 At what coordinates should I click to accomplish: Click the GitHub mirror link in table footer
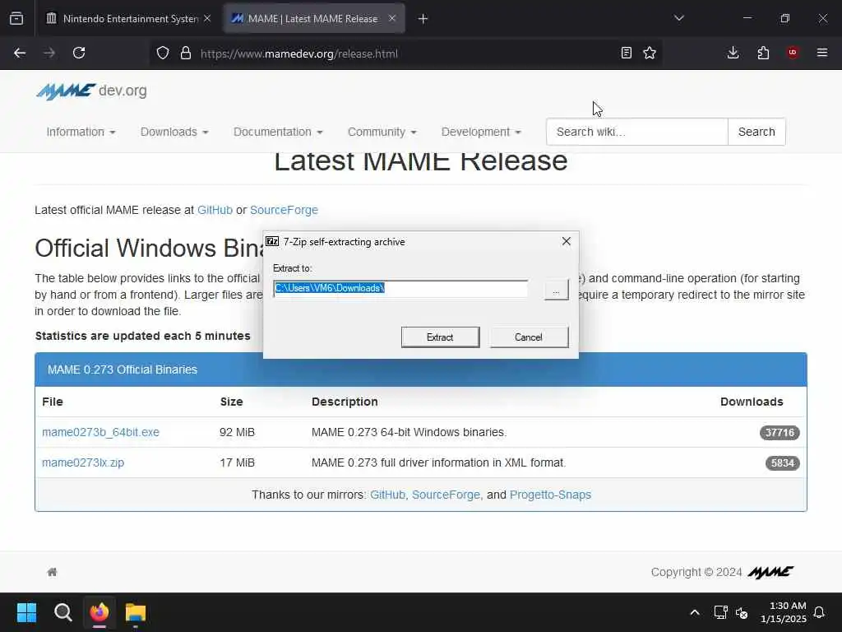tap(388, 495)
